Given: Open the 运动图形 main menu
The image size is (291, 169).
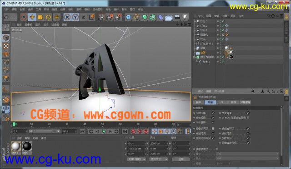Looking at the screenshot, I should click(x=98, y=10).
